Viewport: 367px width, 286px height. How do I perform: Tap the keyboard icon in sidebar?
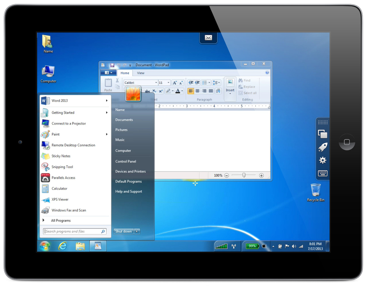pos(323,174)
